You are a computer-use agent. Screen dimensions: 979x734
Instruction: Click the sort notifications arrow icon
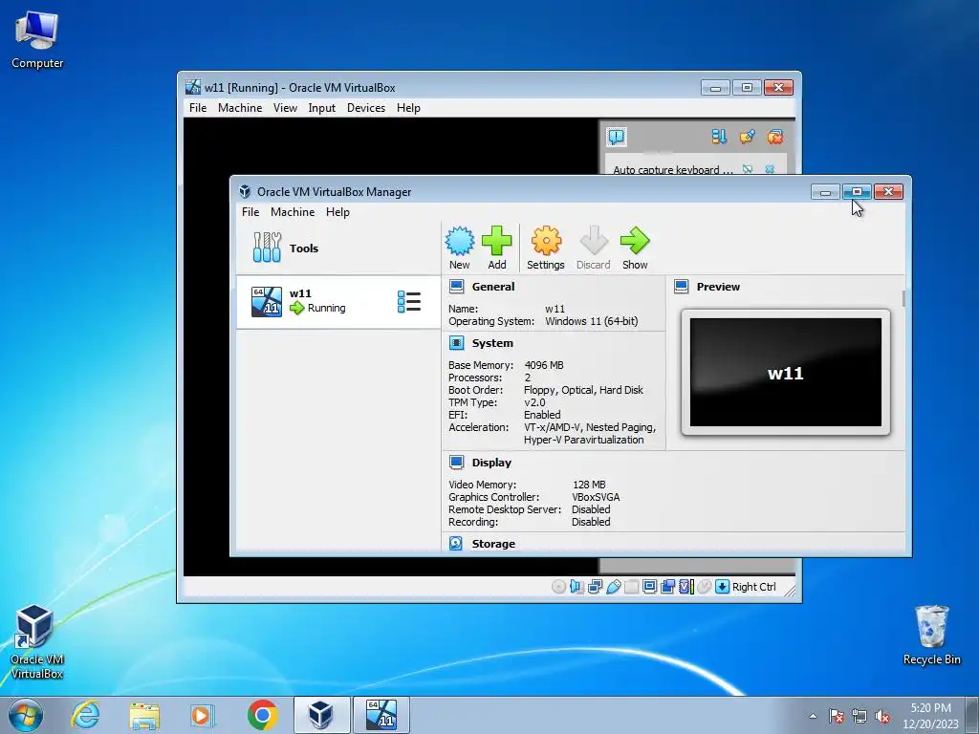pyautogui.click(x=719, y=137)
